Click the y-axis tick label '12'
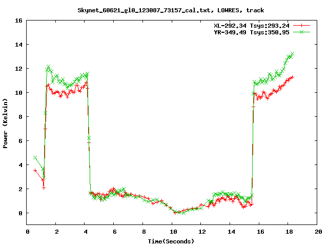This screenshot has height=246, width=328. click(18, 69)
